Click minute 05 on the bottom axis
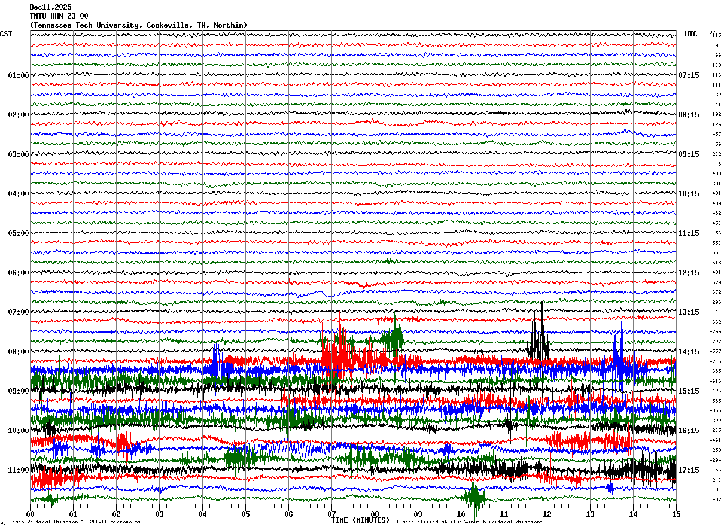 (x=246, y=514)
